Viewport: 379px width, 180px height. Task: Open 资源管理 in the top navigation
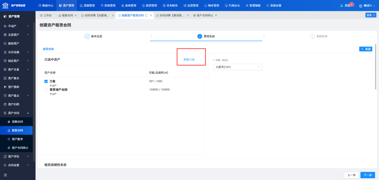(87, 6)
